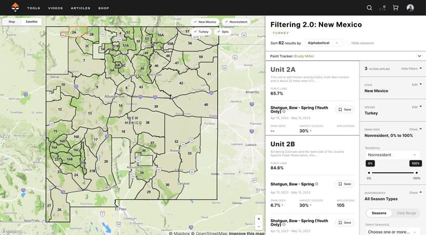Screen dimensions: 426x235
Task: Save Unit 2A Shotgun, Bow - Spring Youth season
Action: (344, 110)
